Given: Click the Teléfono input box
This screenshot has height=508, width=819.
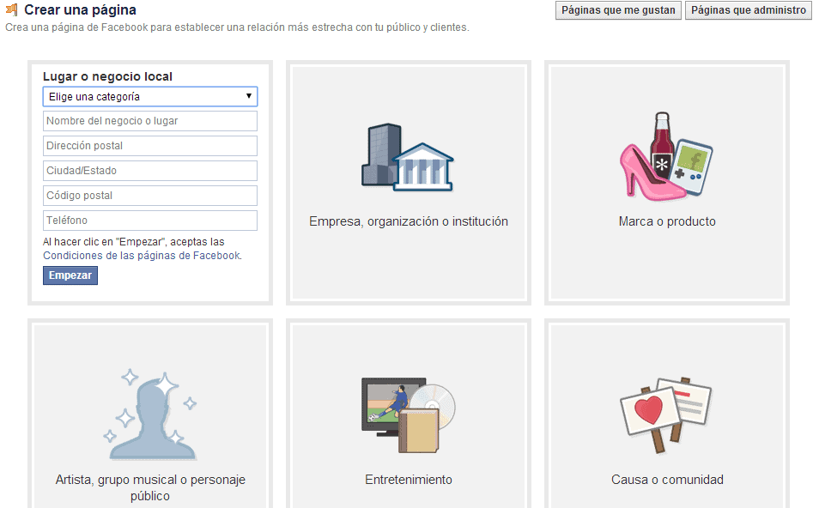Looking at the screenshot, I should pos(150,221).
